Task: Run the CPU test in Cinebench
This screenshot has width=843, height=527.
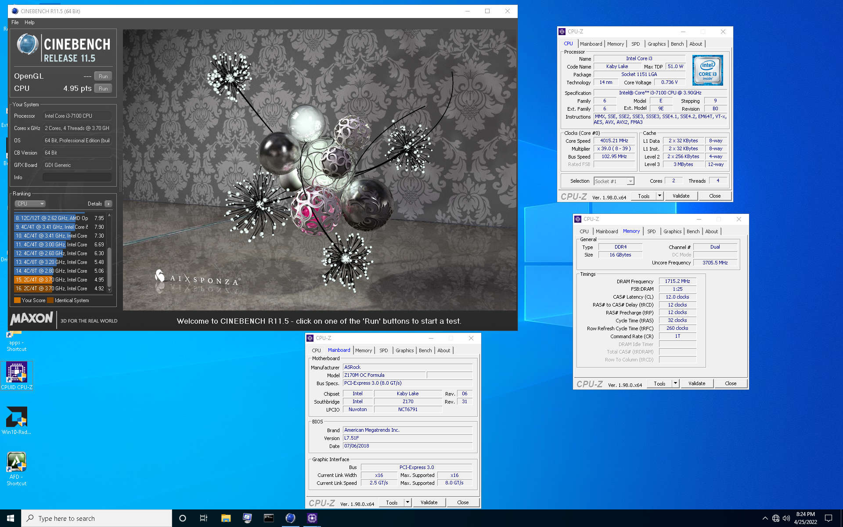Action: [103, 89]
